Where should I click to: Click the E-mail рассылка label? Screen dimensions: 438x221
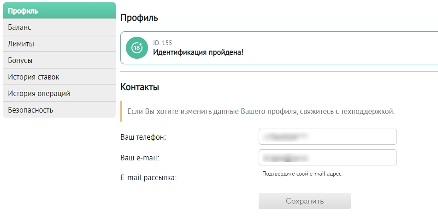point(148,177)
